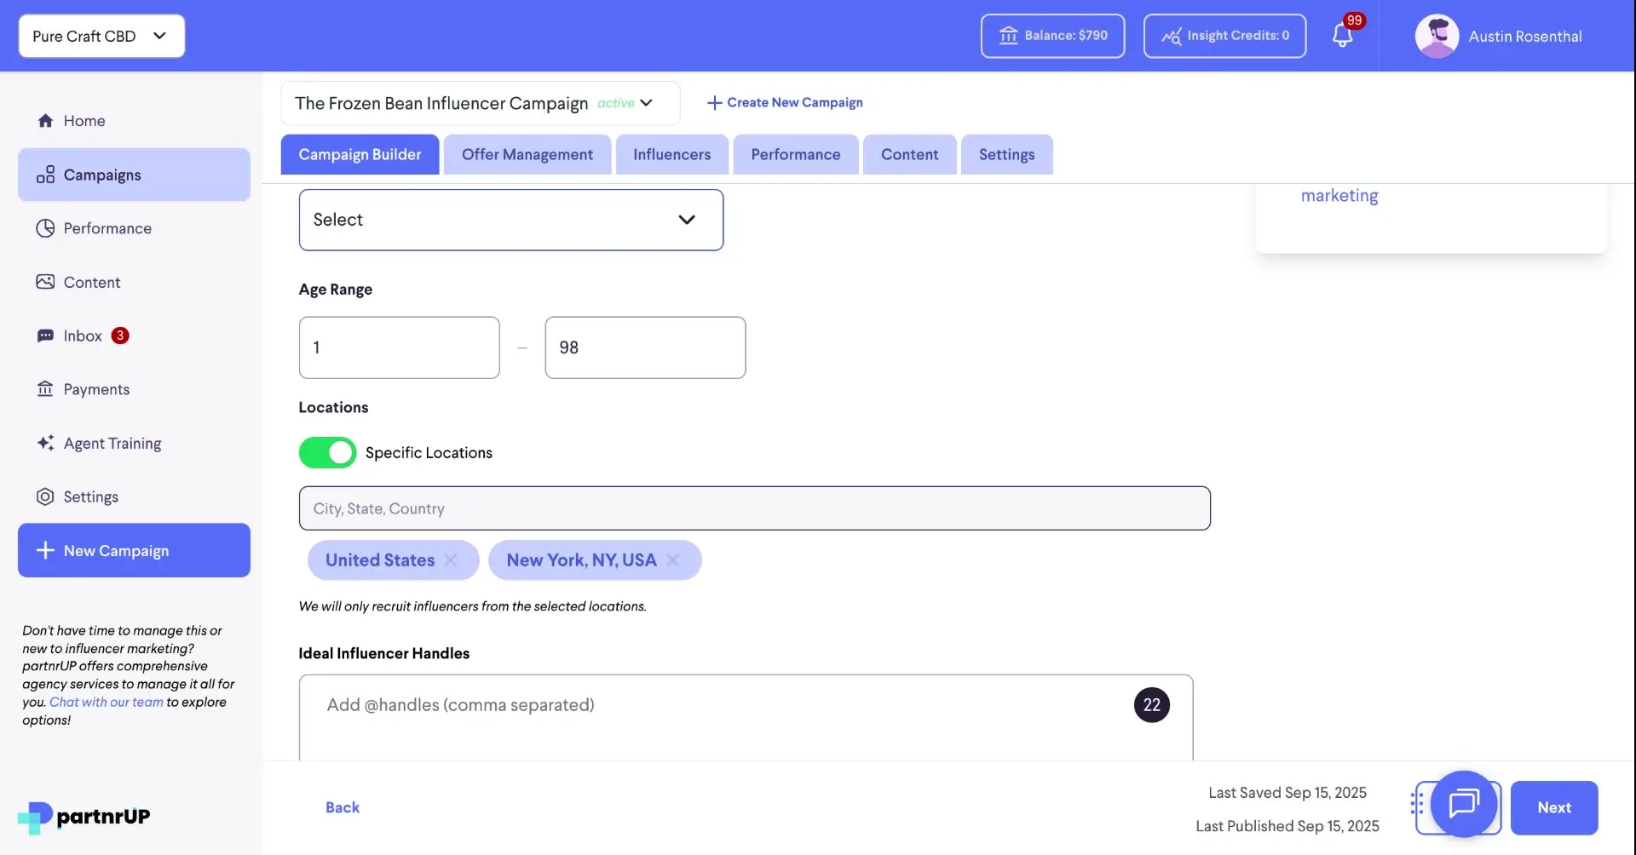Open the Home sidebar icon
The width and height of the screenshot is (1636, 855).
(x=46, y=120)
